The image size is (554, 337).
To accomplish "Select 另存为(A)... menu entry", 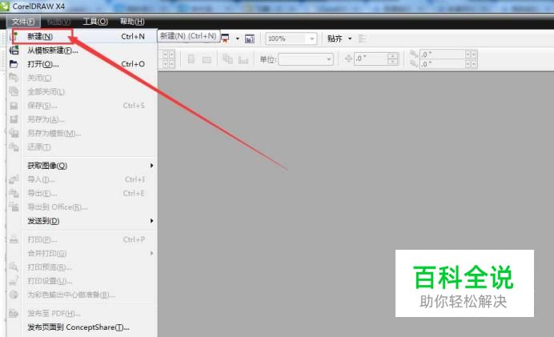I will tap(82, 119).
